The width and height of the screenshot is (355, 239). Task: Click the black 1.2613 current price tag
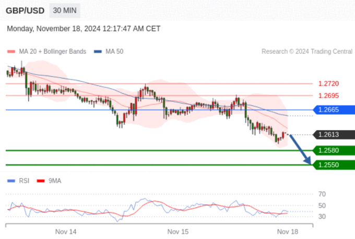[x=334, y=135]
